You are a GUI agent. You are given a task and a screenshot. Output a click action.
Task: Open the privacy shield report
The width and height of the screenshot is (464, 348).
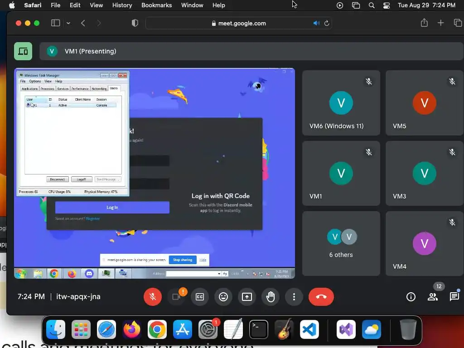click(135, 23)
